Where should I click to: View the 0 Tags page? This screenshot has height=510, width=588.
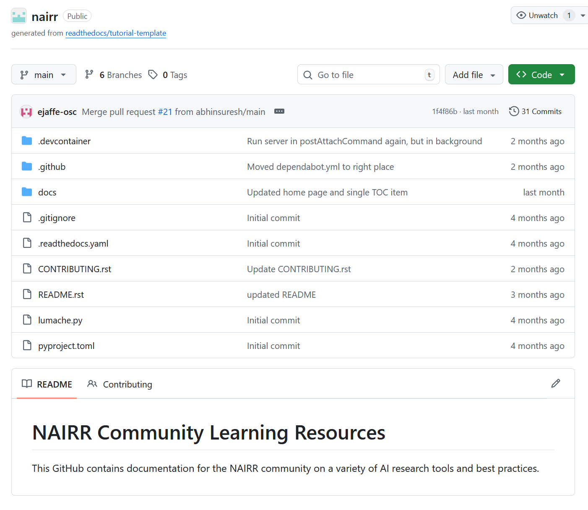[168, 75]
